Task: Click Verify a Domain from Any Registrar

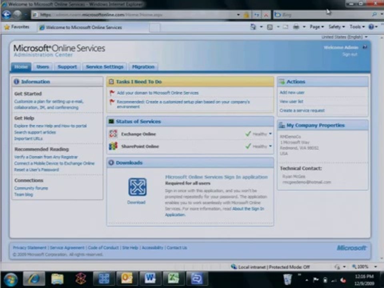Action: coord(46,157)
